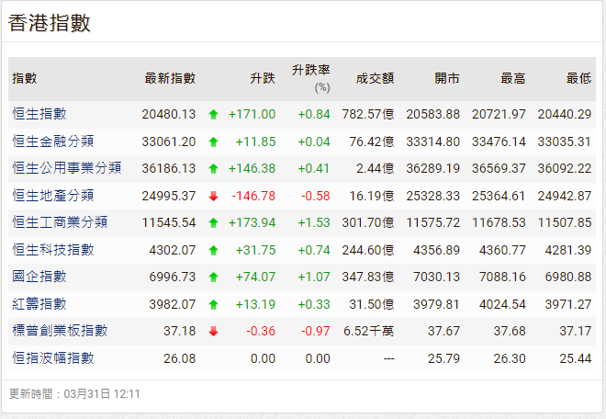This screenshot has height=419, width=606.
Task: Select the 國企指數 link
Action: (x=39, y=277)
